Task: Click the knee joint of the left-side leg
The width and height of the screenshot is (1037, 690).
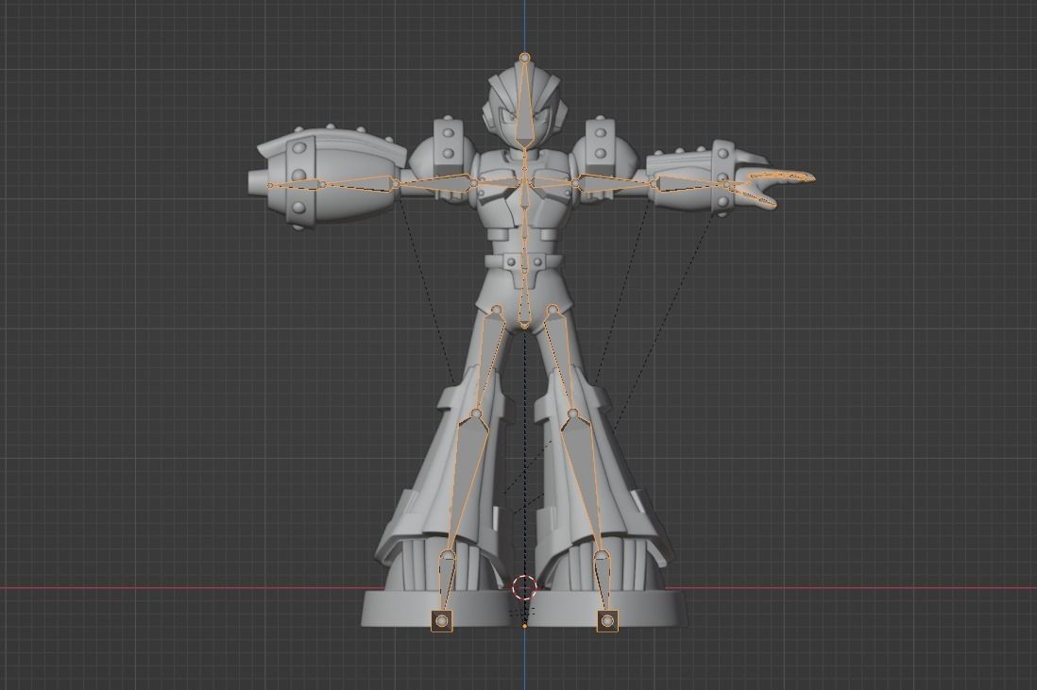Action: tap(475, 413)
